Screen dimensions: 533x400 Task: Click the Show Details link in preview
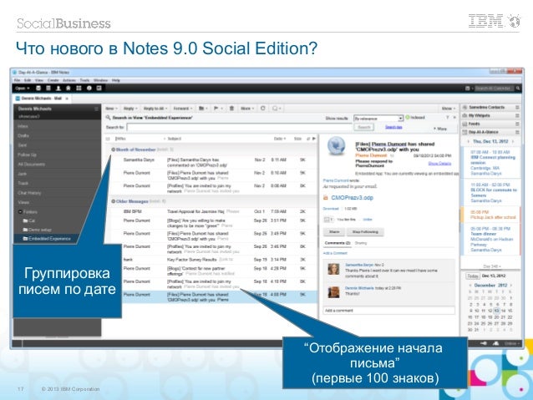(x=439, y=164)
